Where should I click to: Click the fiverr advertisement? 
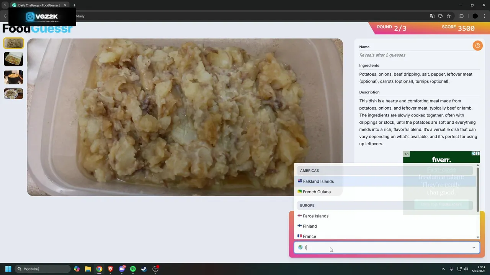(x=441, y=183)
